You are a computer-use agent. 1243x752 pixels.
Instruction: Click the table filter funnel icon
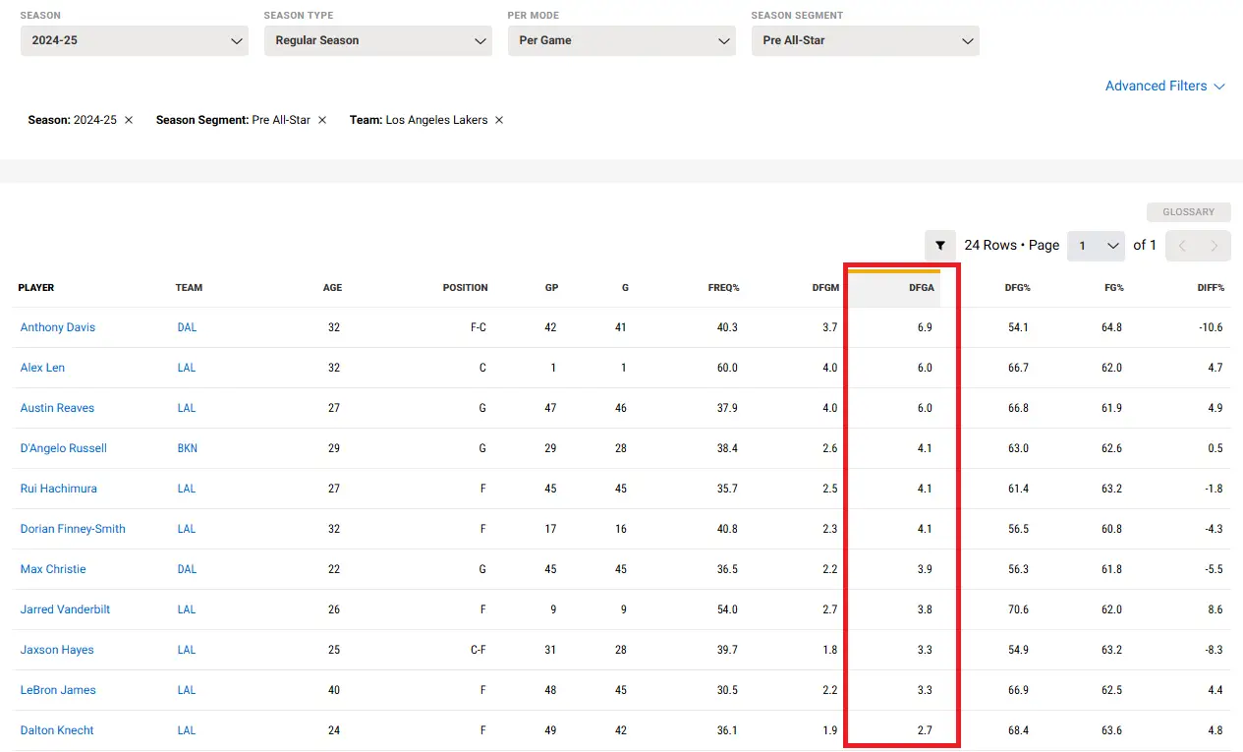pos(940,245)
